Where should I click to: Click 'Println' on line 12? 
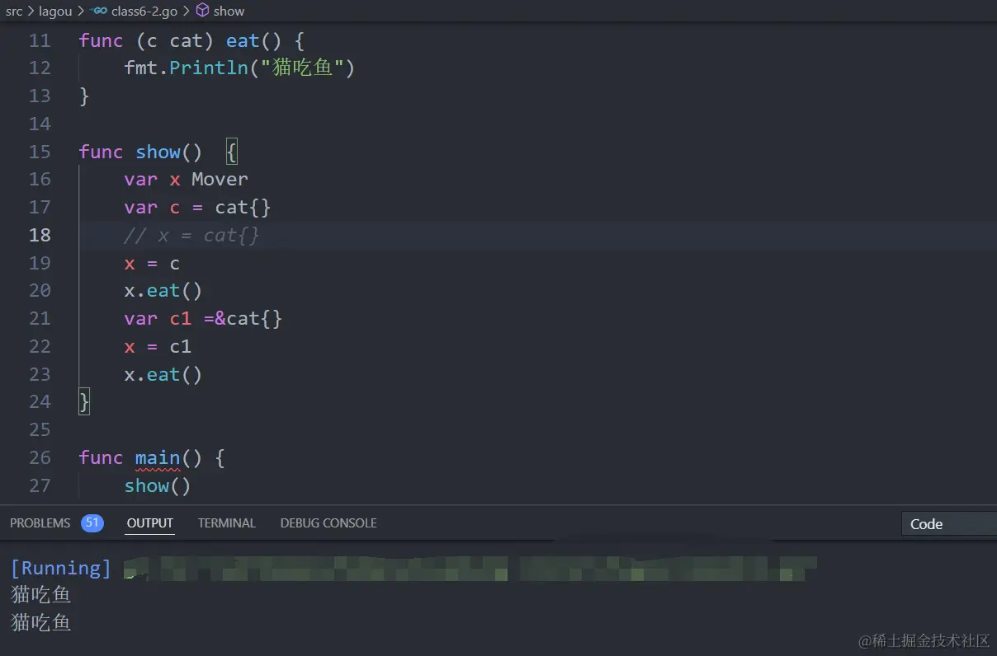[209, 68]
